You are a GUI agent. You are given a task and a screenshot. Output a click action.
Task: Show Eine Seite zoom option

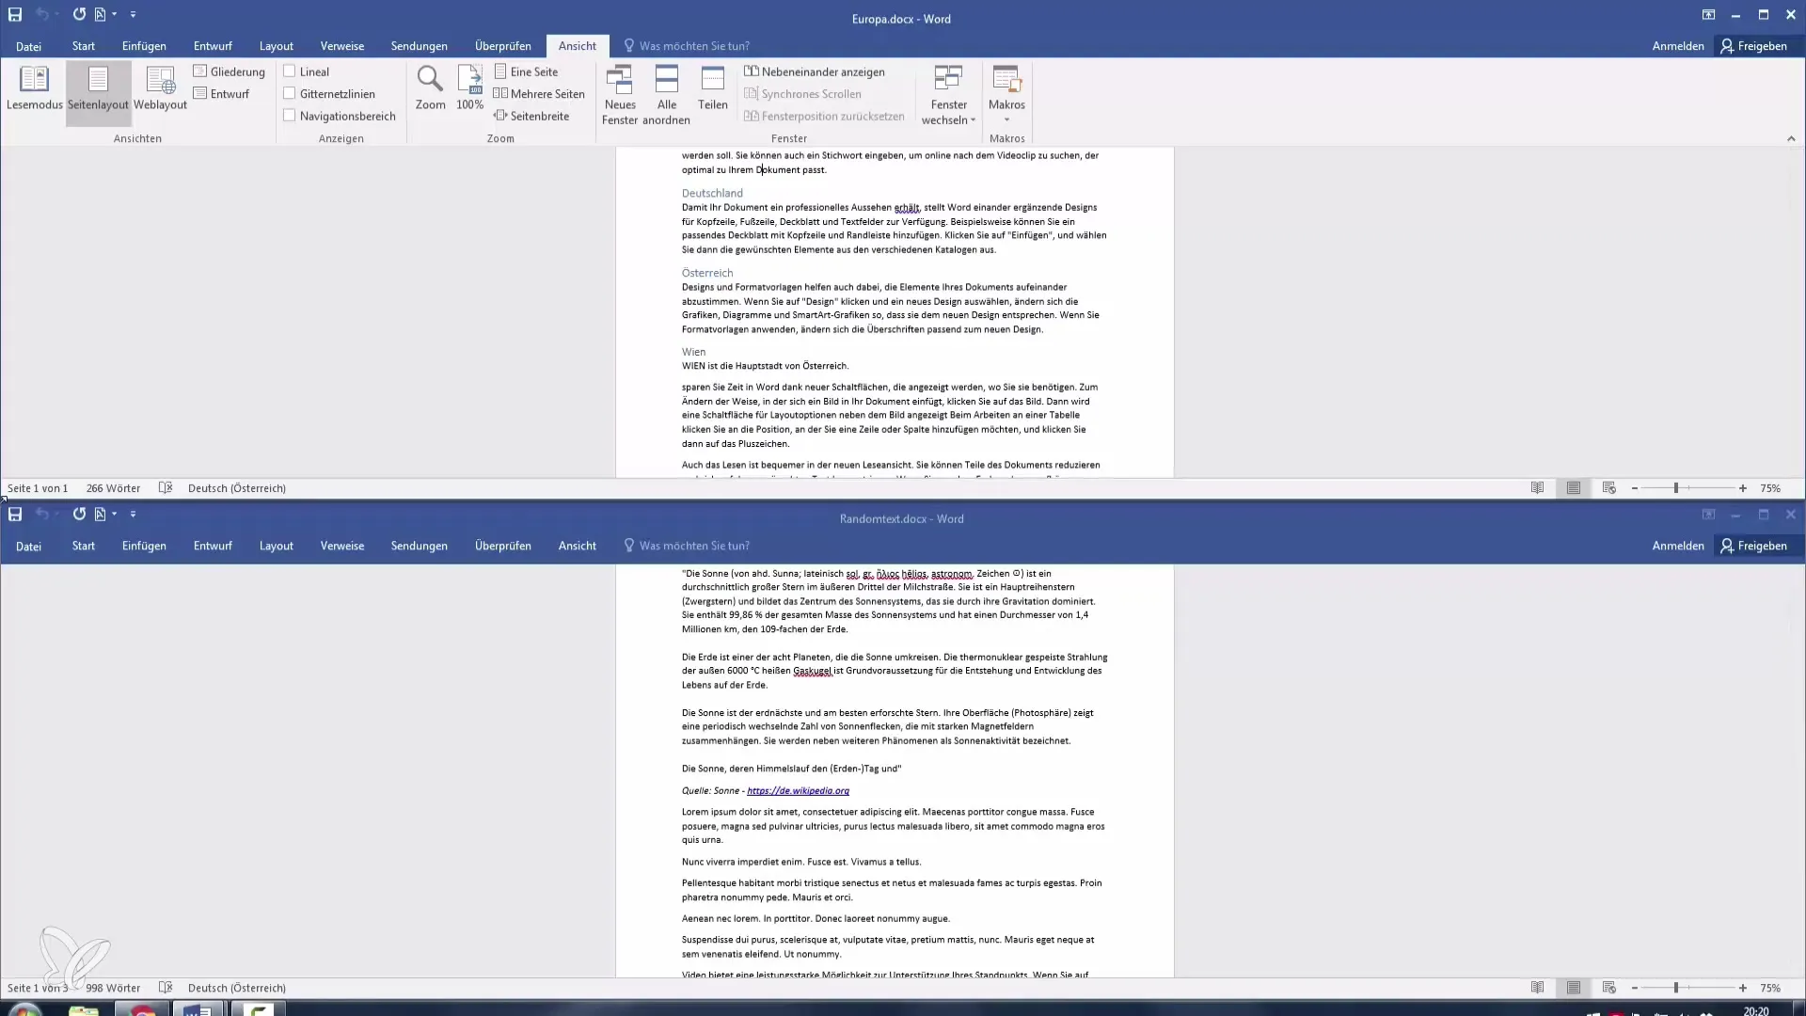526,71
